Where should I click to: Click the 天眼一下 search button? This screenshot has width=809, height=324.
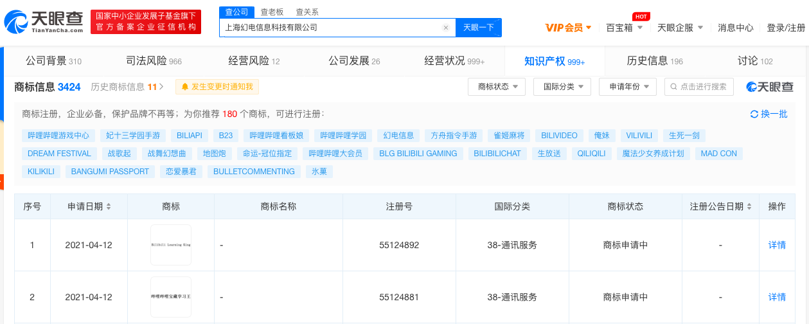pyautogui.click(x=479, y=28)
